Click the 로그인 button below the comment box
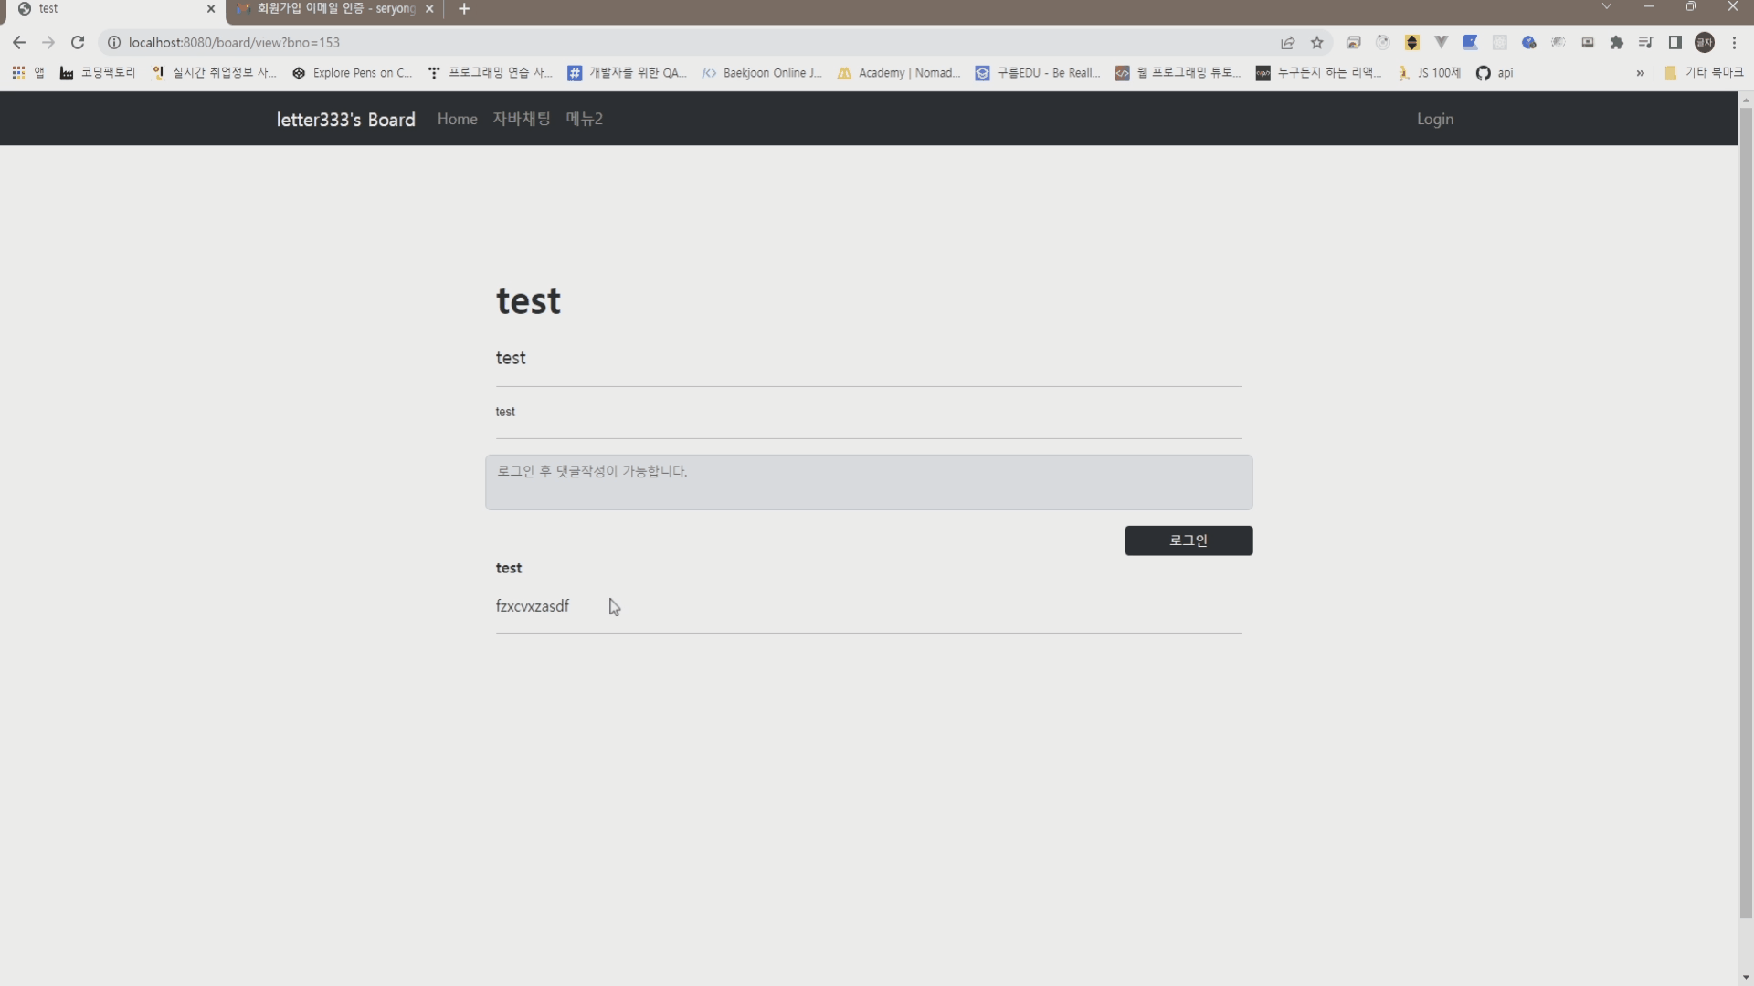 click(x=1189, y=540)
